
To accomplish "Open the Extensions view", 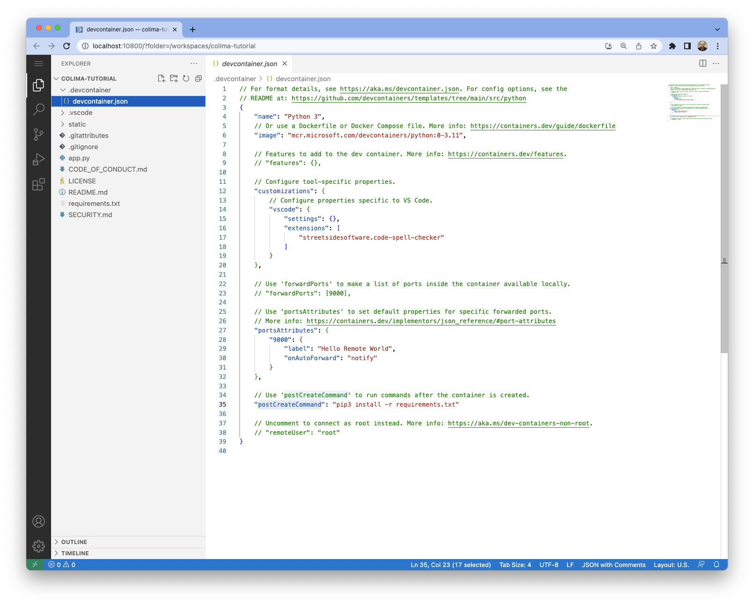I will coord(38,184).
